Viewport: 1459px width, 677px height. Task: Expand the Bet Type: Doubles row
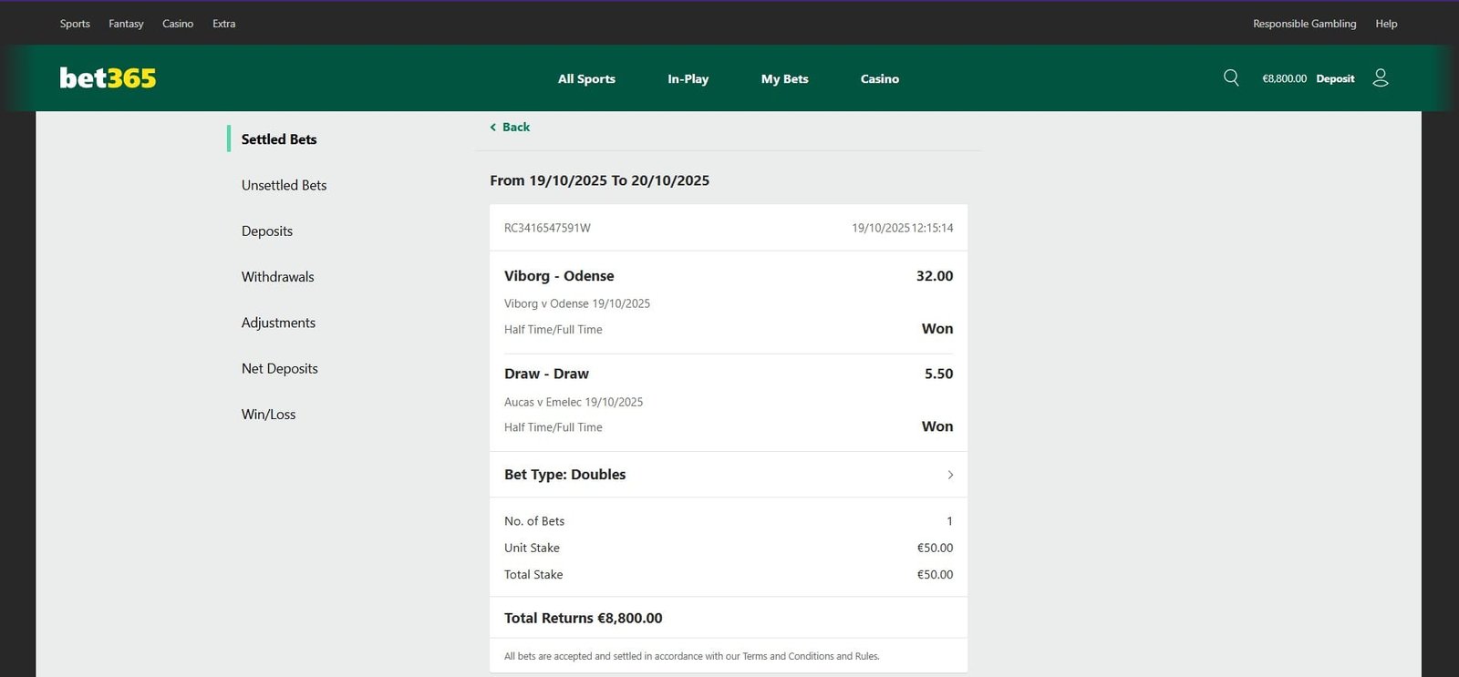949,475
